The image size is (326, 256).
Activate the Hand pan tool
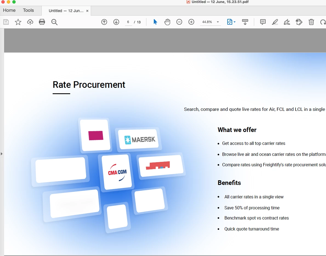167,22
